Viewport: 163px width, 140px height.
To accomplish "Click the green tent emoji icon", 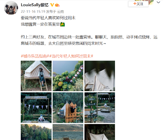I will click(x=63, y=24).
